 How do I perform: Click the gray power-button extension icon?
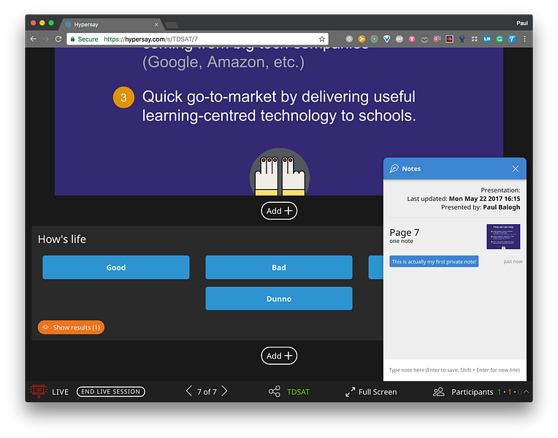click(x=349, y=39)
